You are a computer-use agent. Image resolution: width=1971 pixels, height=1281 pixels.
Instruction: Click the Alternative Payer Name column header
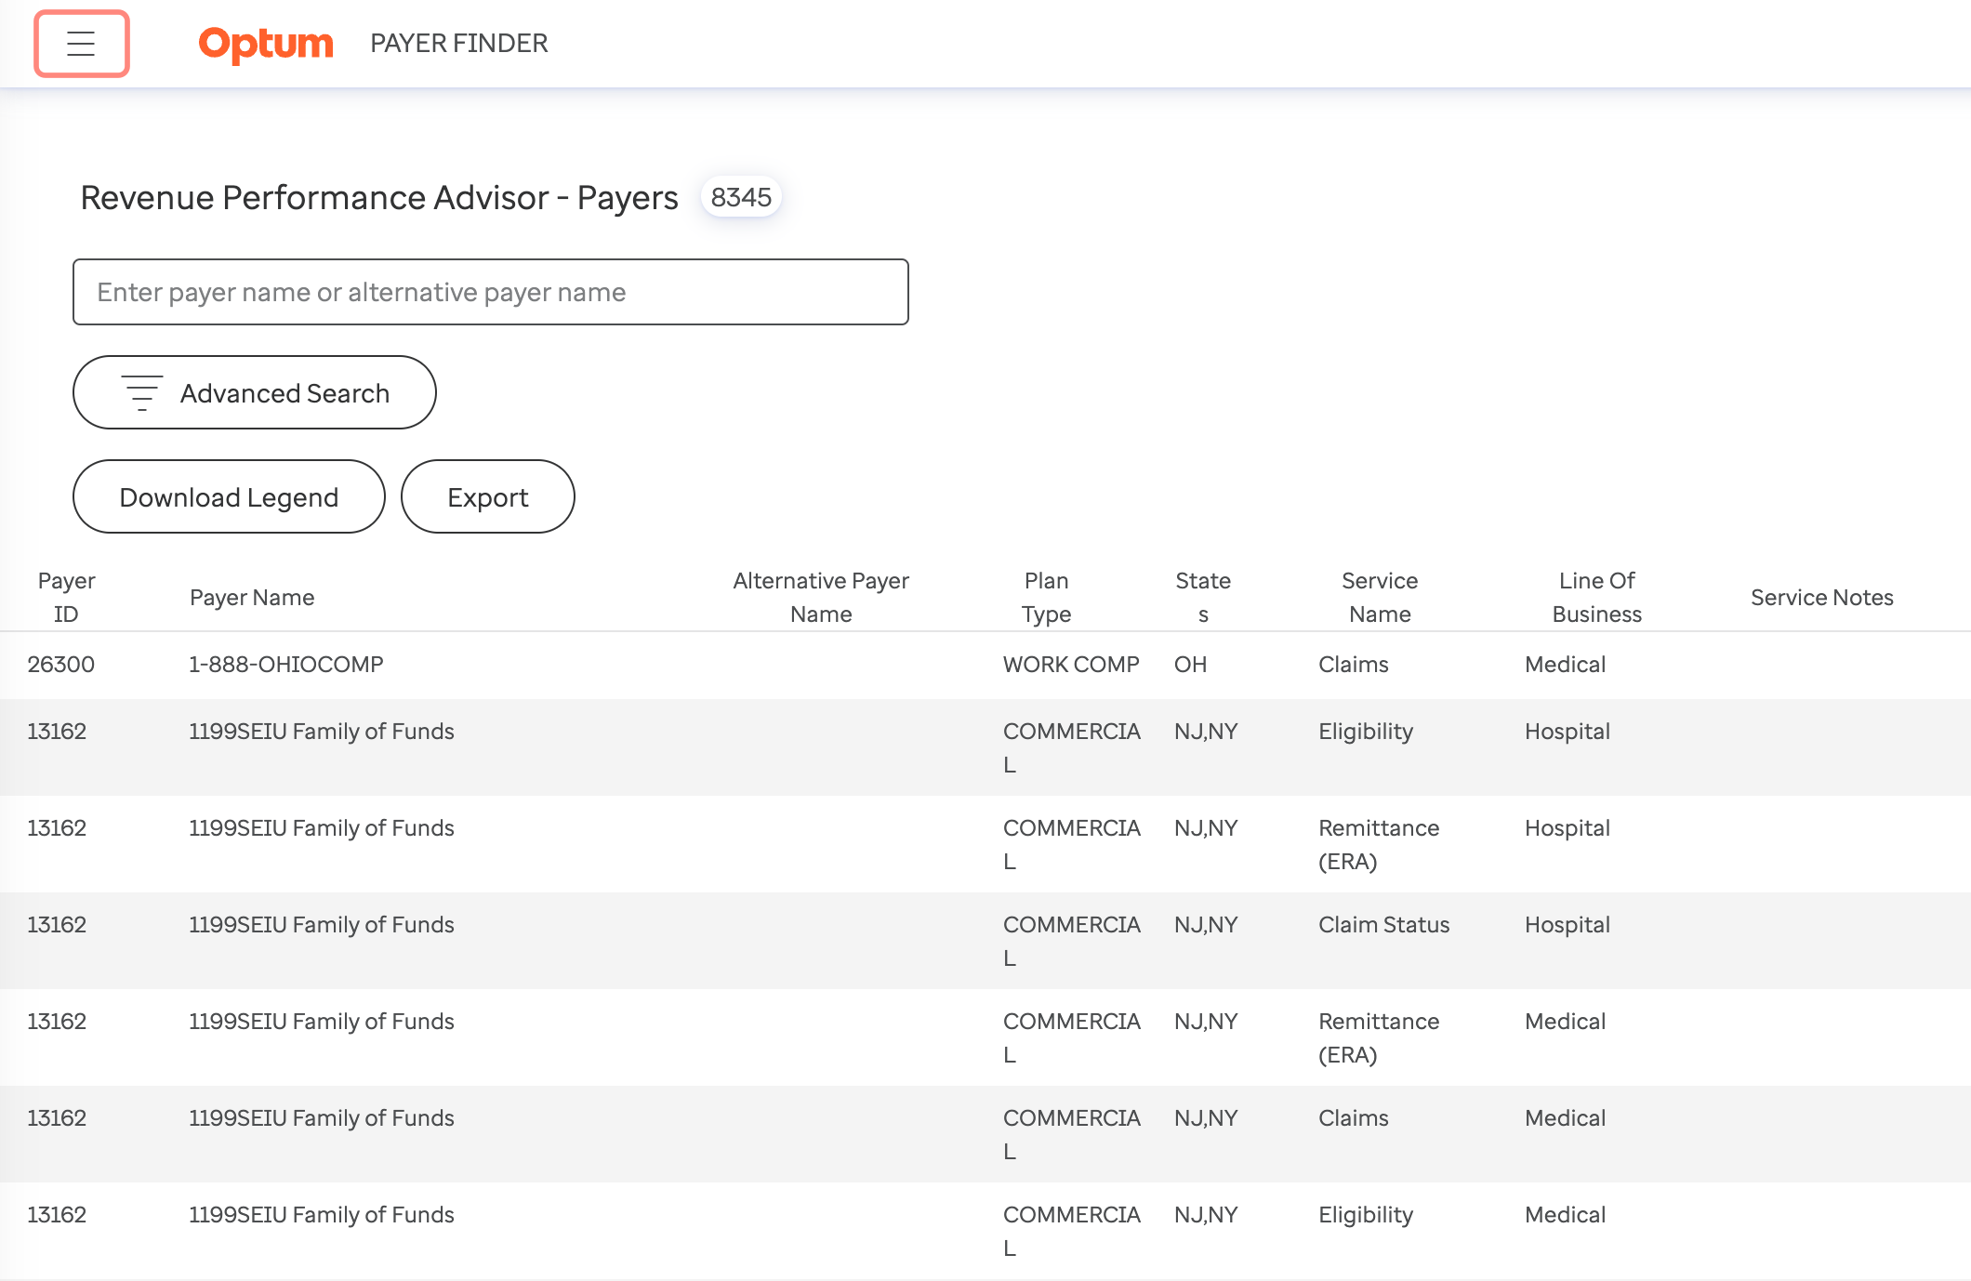pyautogui.click(x=821, y=597)
